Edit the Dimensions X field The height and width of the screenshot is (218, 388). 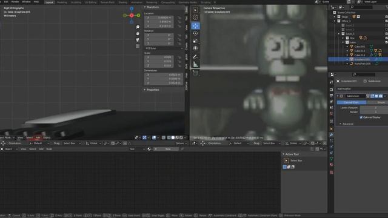click(x=164, y=75)
